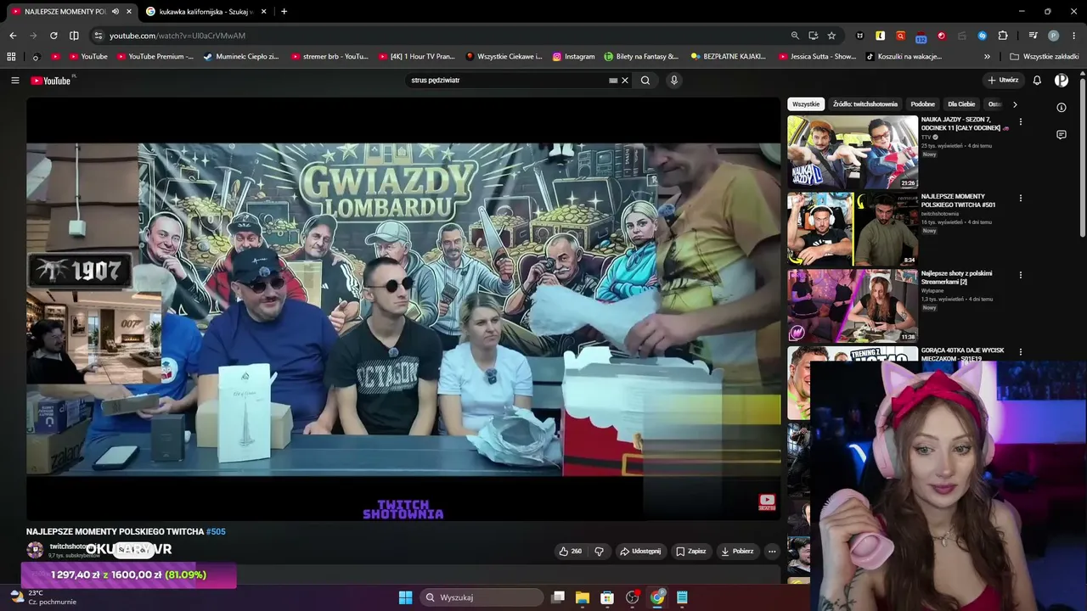Open the Najlepsze shoty z polskimi thumbnail
The image size is (1087, 611).
point(853,306)
